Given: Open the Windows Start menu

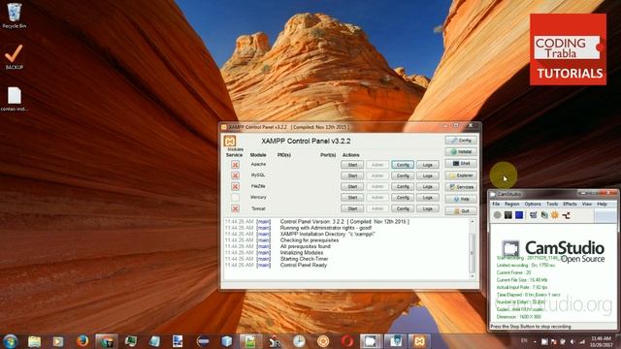Looking at the screenshot, I should pos(10,341).
